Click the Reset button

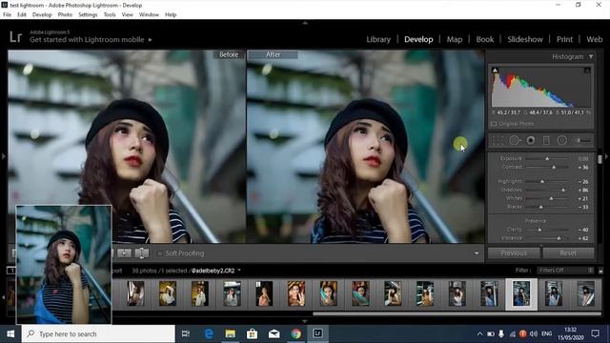(568, 253)
